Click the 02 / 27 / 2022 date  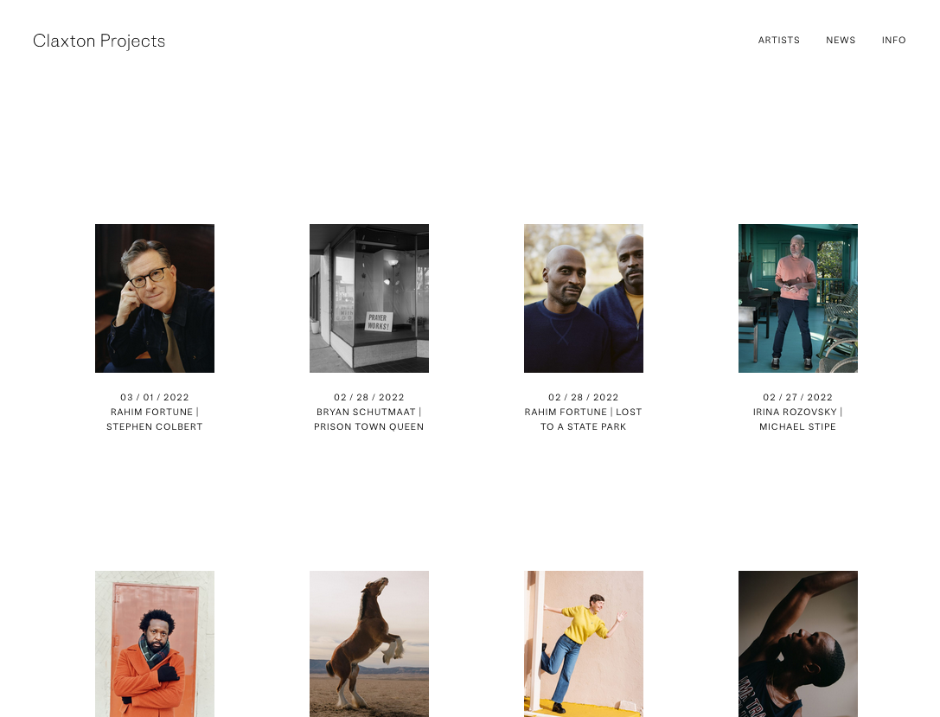click(x=798, y=398)
